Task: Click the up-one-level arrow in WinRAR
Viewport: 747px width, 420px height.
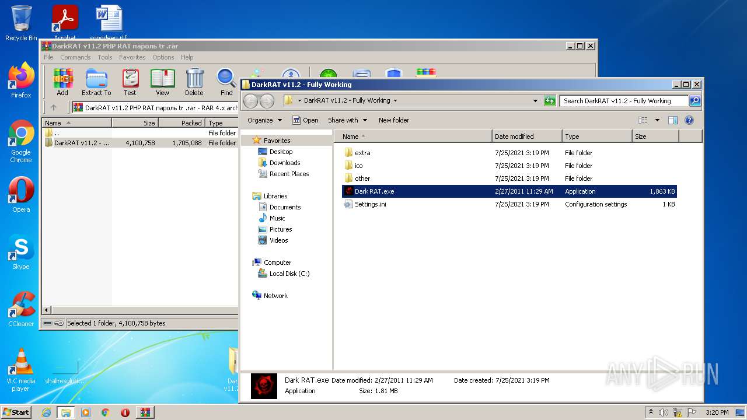Action: pos(54,107)
